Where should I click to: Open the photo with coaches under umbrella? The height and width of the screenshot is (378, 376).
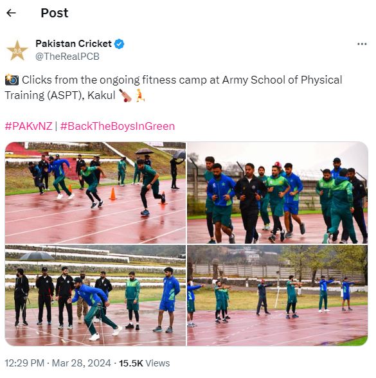[x=95, y=296]
